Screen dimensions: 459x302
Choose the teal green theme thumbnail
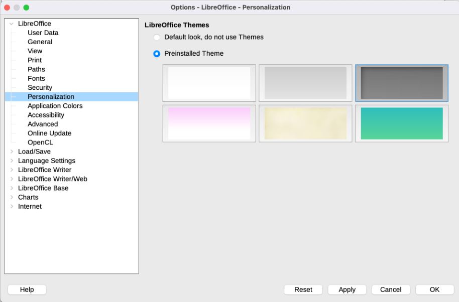[x=402, y=123]
